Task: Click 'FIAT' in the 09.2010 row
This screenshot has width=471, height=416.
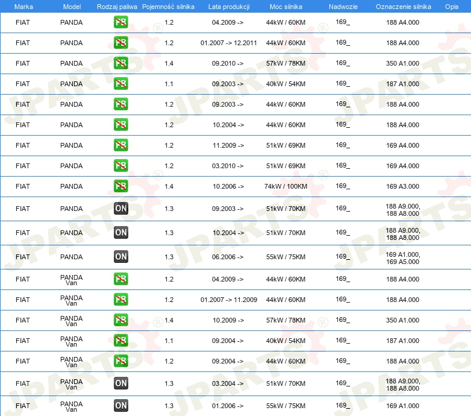Action: click(23, 63)
